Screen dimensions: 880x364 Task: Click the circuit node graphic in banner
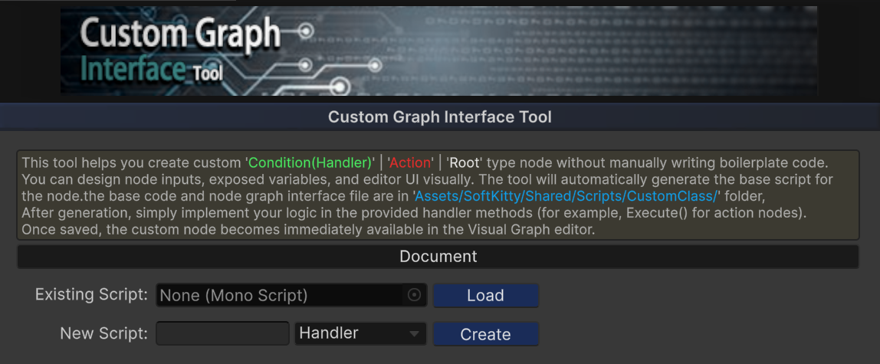(x=307, y=31)
